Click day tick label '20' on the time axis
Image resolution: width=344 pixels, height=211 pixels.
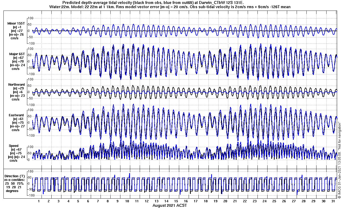coord(225,201)
